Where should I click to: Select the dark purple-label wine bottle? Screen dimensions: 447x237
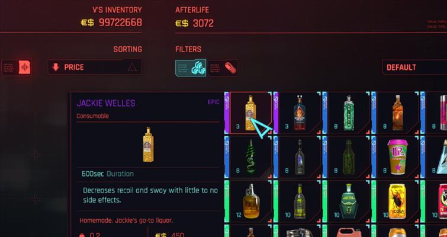click(300, 157)
